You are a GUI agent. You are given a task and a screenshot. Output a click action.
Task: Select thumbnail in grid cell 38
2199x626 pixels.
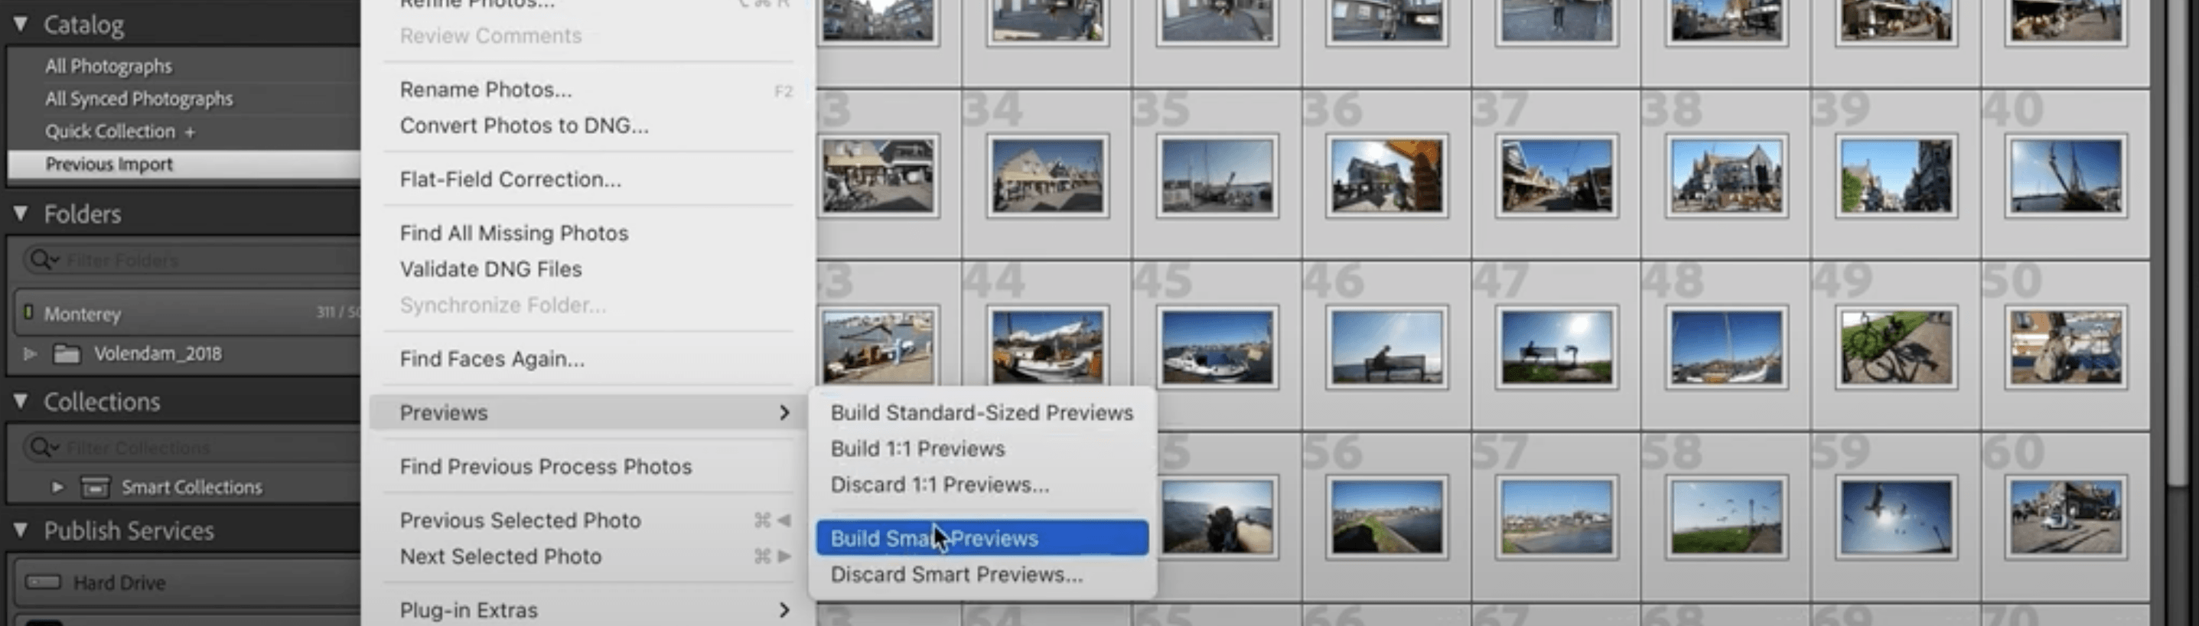pos(1725,177)
